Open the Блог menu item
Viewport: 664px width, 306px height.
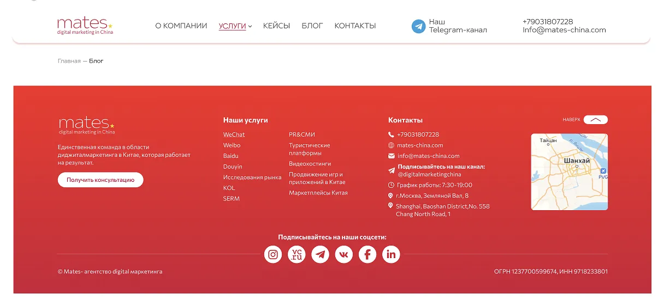[312, 26]
